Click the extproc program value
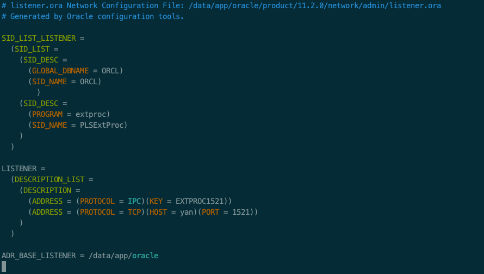Viewport: 484px width, 274px height. 91,114
